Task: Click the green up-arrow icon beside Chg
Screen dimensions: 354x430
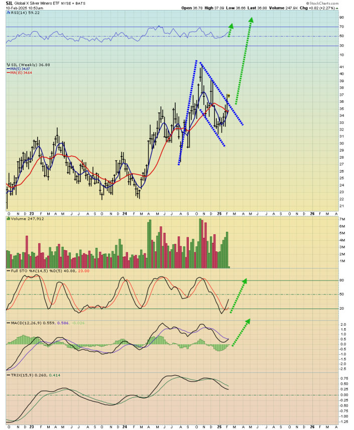Action: click(x=337, y=8)
